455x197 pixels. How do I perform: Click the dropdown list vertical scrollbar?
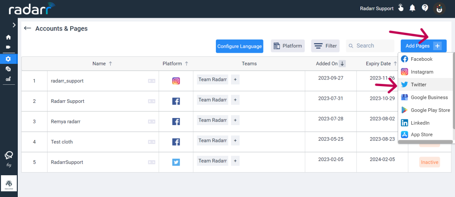coord(454,91)
